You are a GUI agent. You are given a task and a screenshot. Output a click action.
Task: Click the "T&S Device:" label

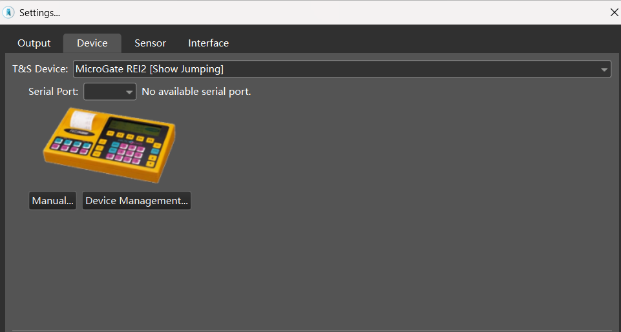pos(40,69)
